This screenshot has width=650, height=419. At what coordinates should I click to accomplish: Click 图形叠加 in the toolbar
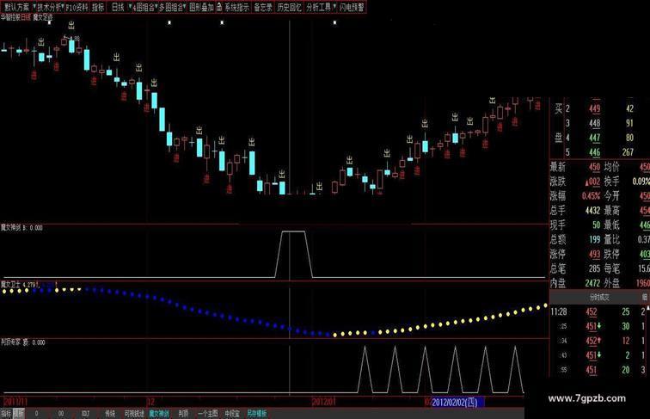tap(201, 7)
